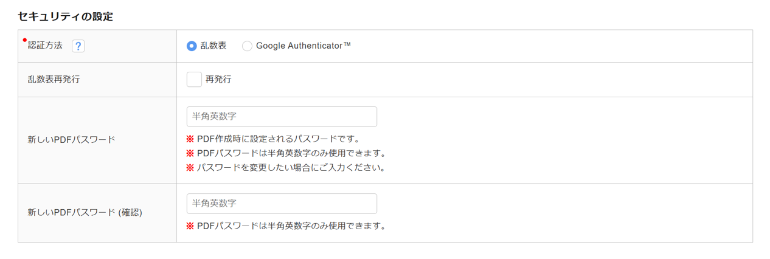Click the Google Authenticator™ label text
This screenshot has height=259, width=770.
pyautogui.click(x=303, y=46)
